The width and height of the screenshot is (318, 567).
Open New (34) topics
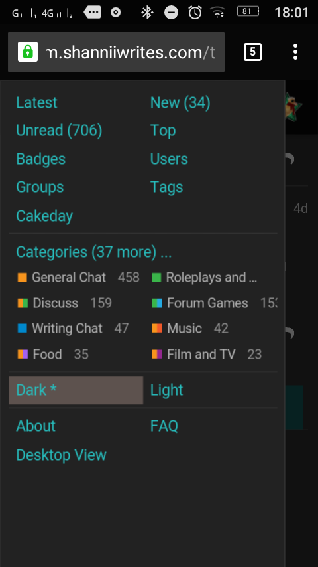pyautogui.click(x=180, y=103)
